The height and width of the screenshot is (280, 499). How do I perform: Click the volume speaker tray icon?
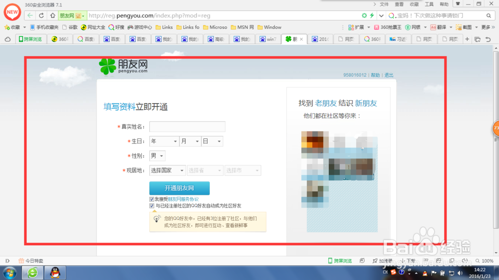point(460,273)
